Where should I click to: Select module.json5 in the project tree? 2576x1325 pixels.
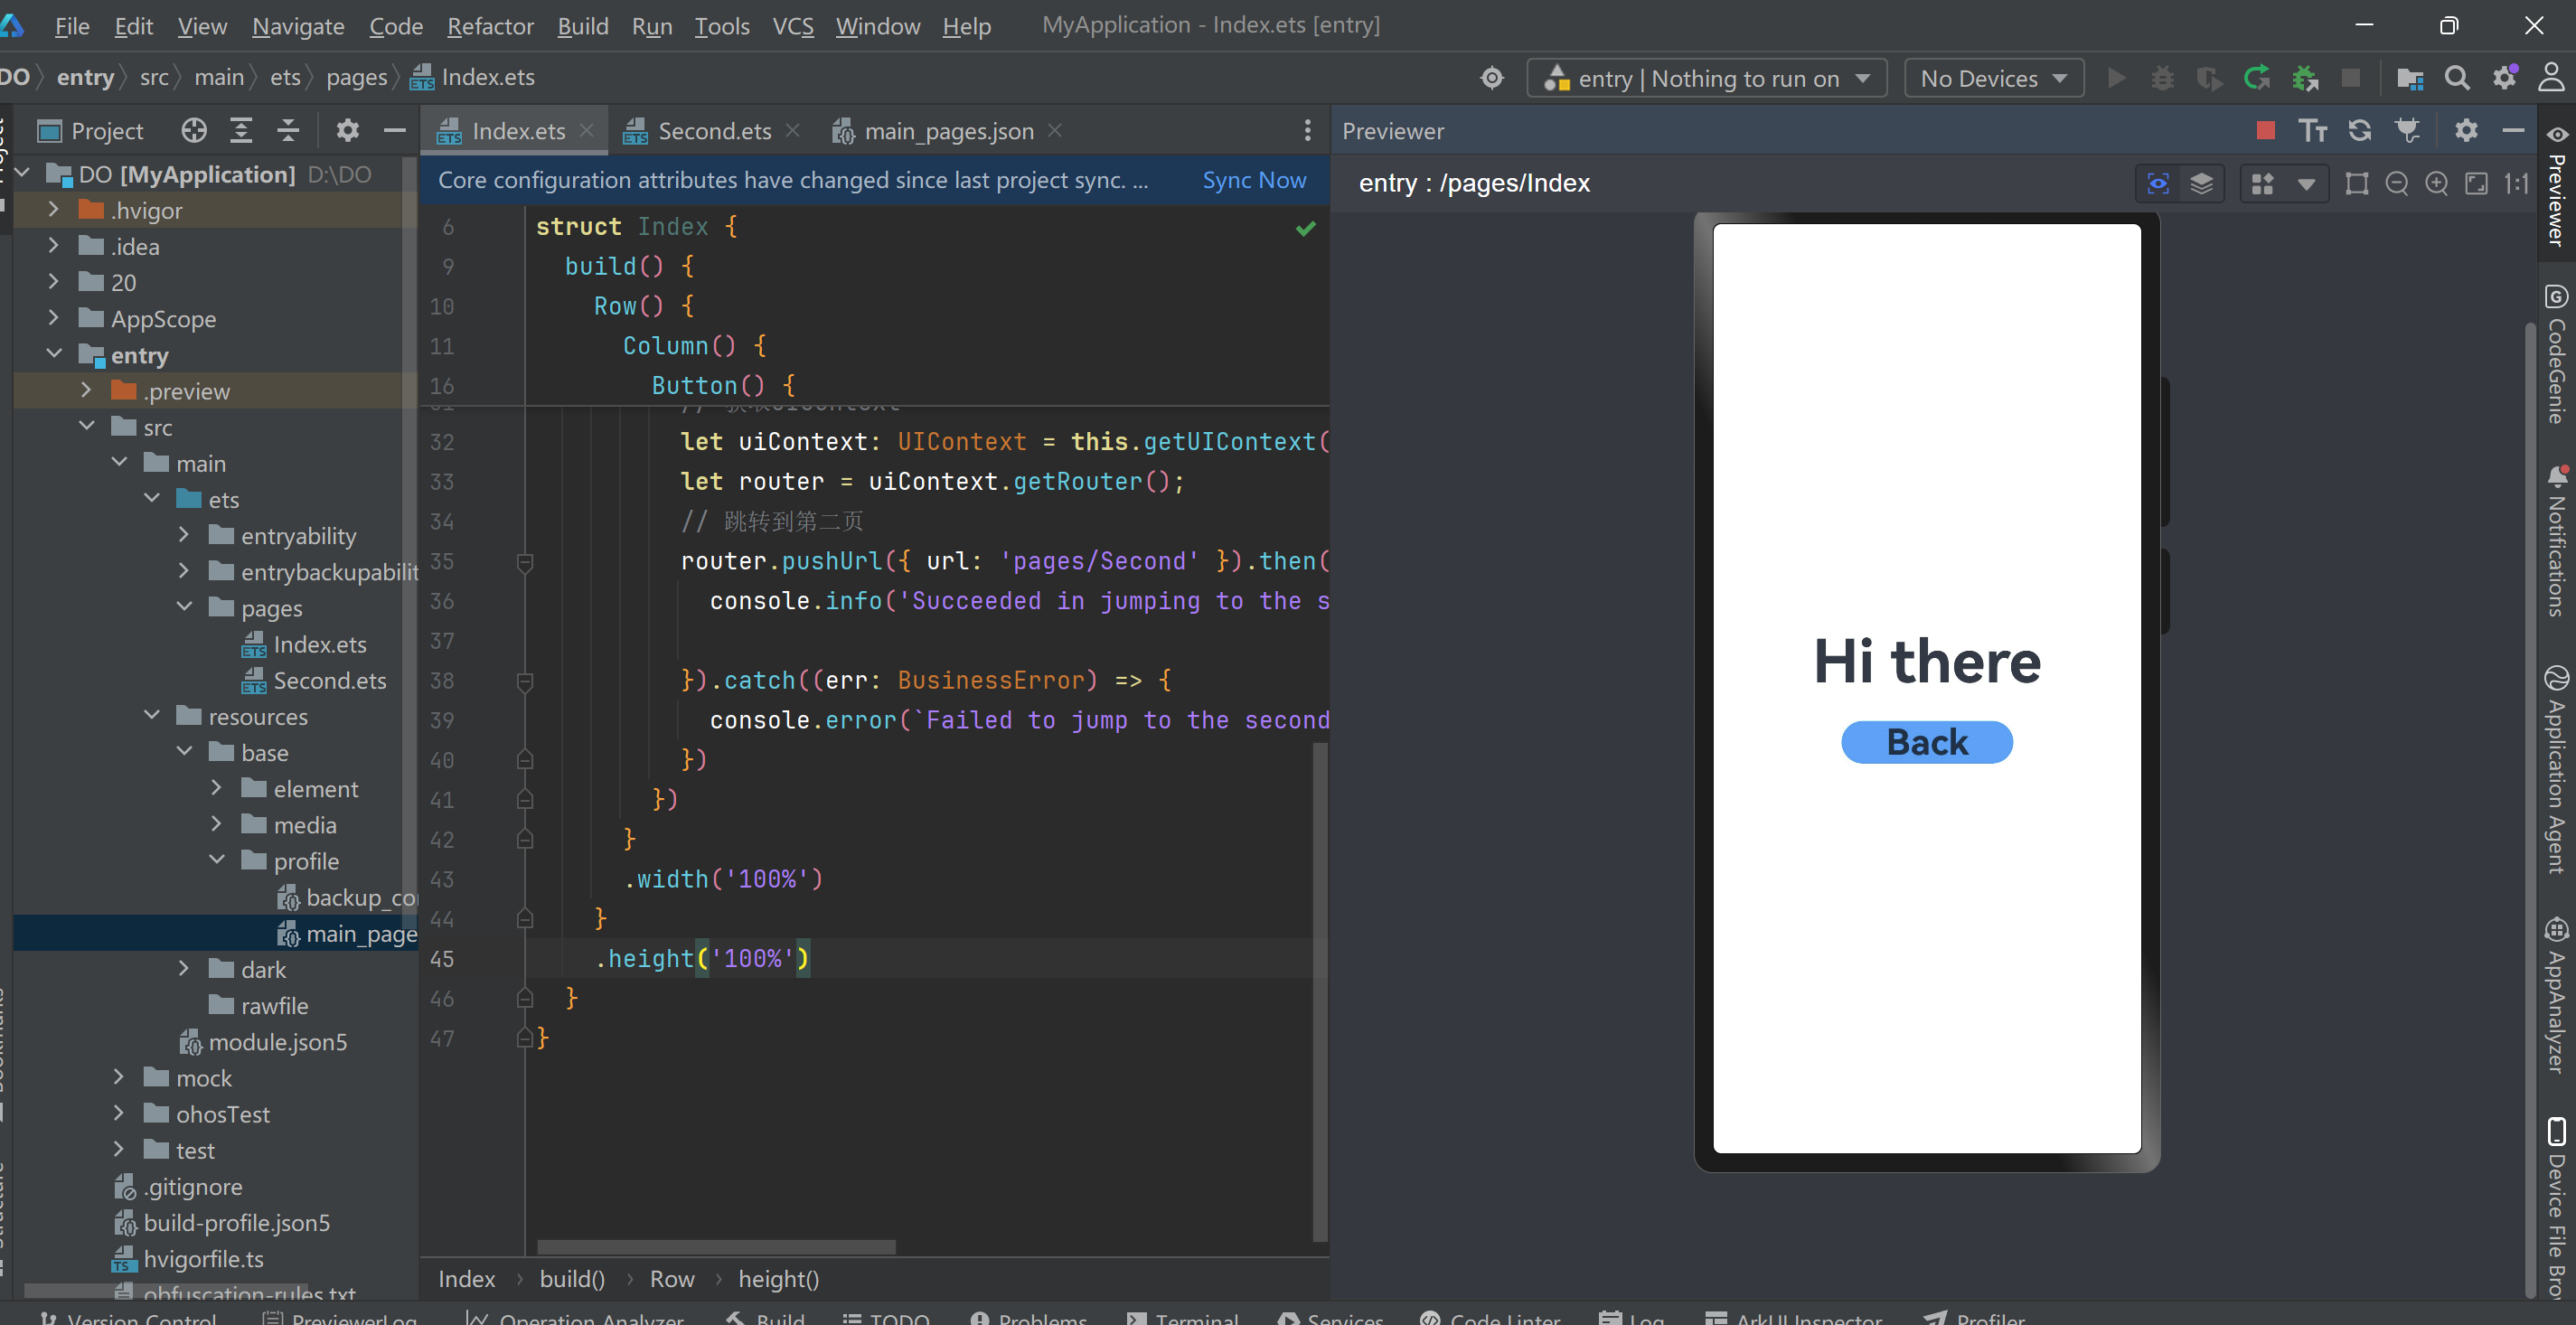[x=277, y=1042]
